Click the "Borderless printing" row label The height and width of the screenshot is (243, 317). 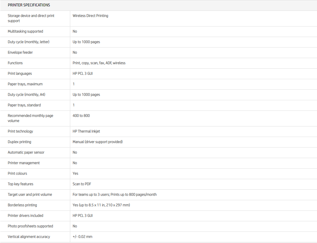22,205
